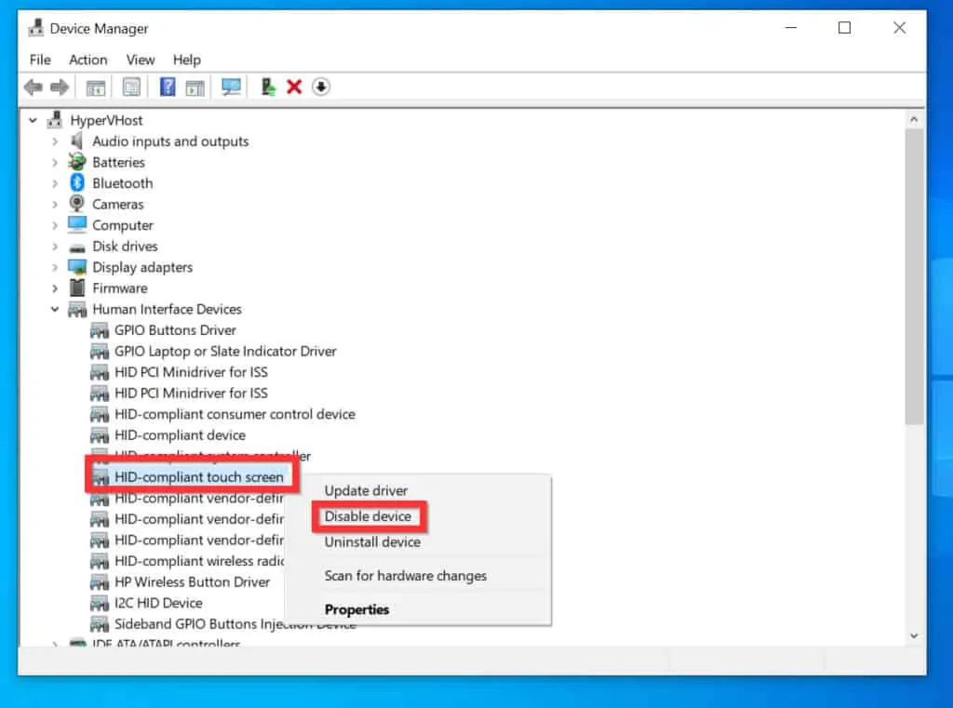Expand the Bluetooth category
This screenshot has height=708, width=953.
point(54,182)
